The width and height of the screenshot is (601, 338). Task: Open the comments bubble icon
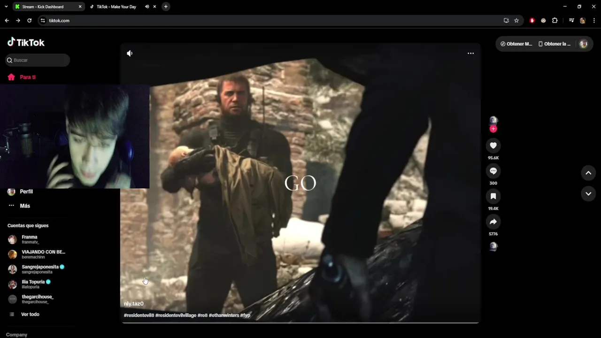tap(493, 171)
